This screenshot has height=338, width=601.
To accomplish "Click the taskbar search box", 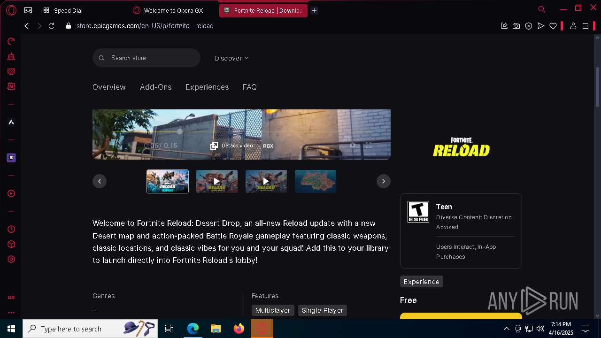I will [90, 329].
